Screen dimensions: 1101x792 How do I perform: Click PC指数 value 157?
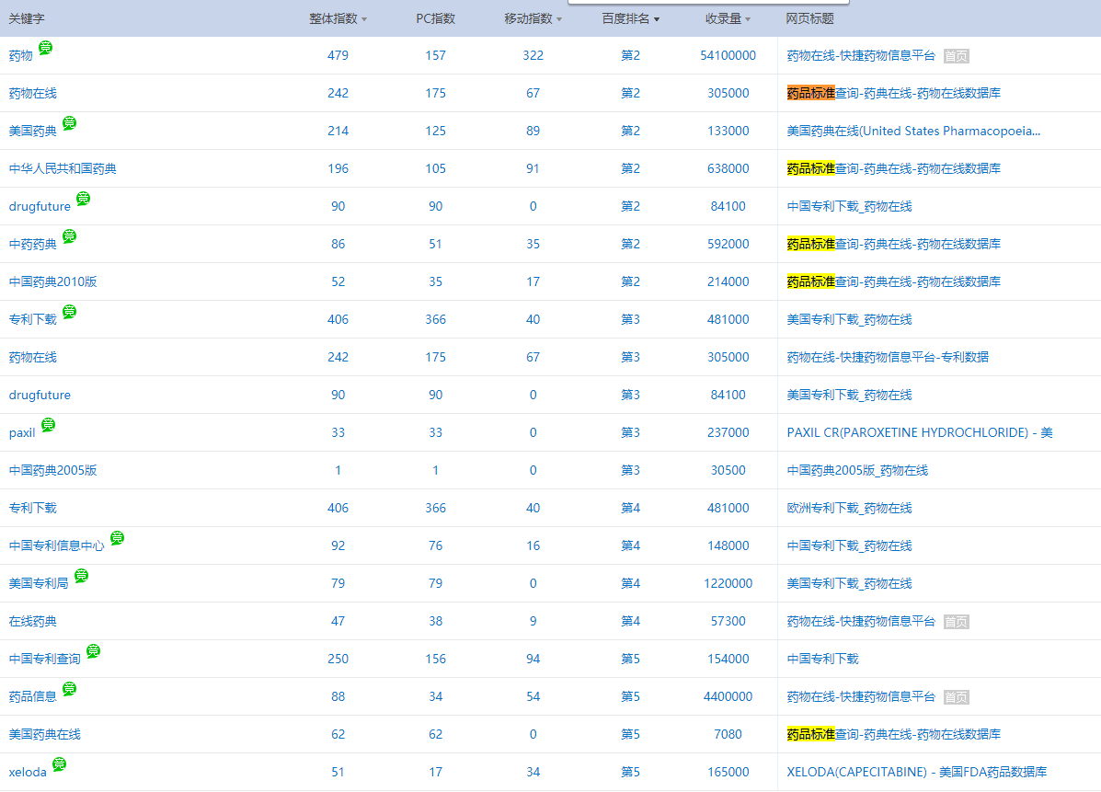(x=435, y=56)
